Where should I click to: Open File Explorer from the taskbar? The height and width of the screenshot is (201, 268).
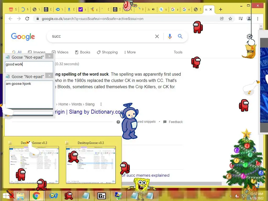click(x=20, y=196)
